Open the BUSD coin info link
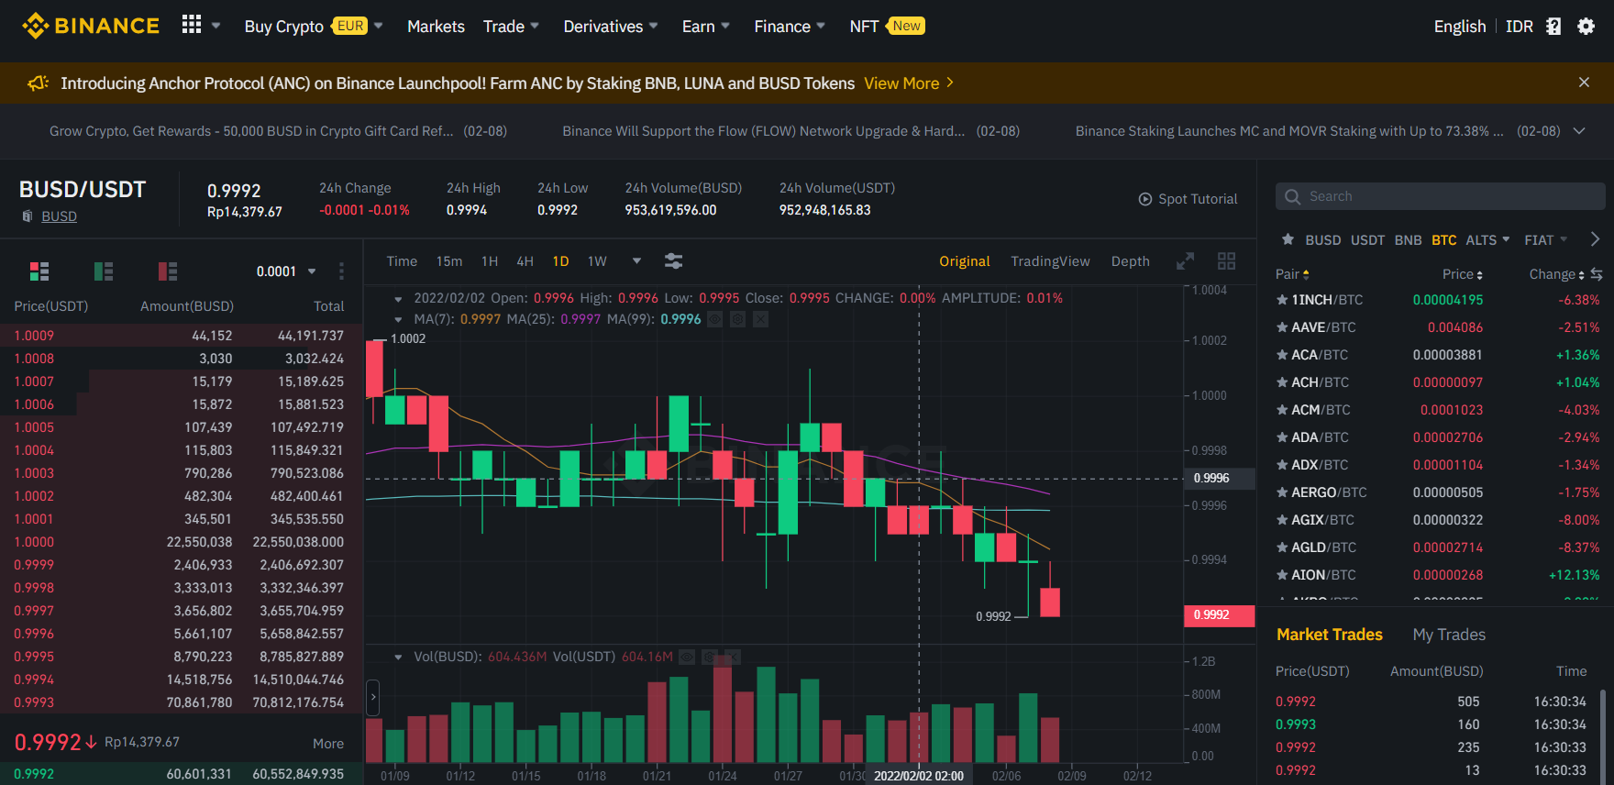The height and width of the screenshot is (785, 1614). (59, 216)
